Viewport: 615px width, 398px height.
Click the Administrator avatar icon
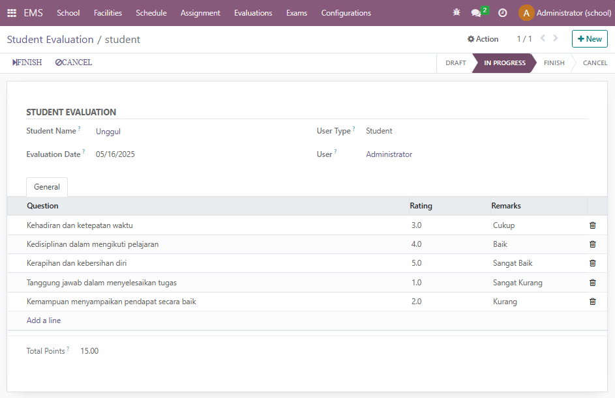tap(526, 13)
